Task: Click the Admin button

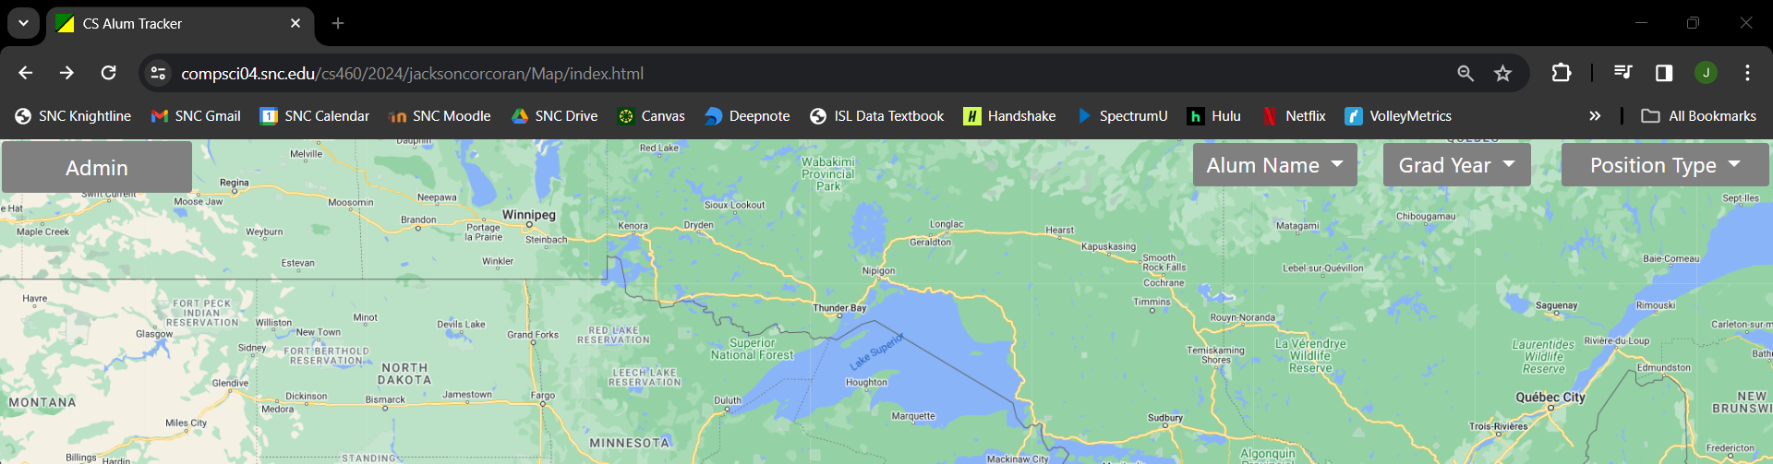Action: [97, 167]
